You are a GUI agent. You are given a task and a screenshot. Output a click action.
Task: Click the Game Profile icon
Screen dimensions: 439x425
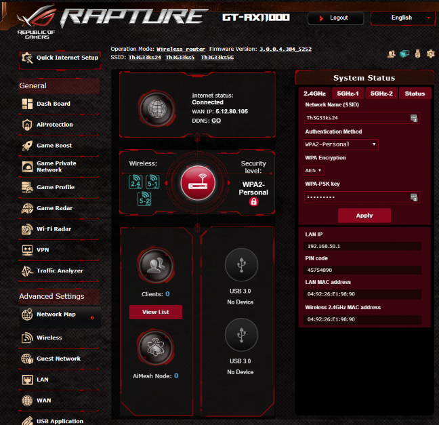(x=27, y=187)
